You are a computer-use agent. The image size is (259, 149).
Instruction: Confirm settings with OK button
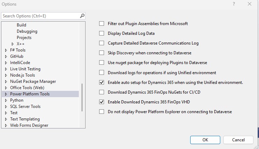click(205, 140)
